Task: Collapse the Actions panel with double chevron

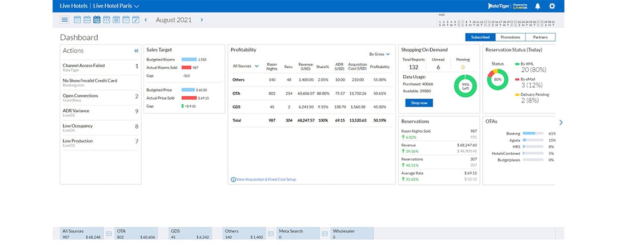Action: click(x=136, y=51)
